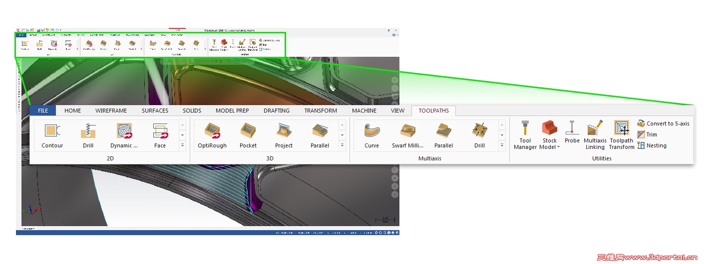The width and height of the screenshot is (707, 264).
Task: Select the Trim utility in enlarged ribbon
Action: tap(647, 134)
